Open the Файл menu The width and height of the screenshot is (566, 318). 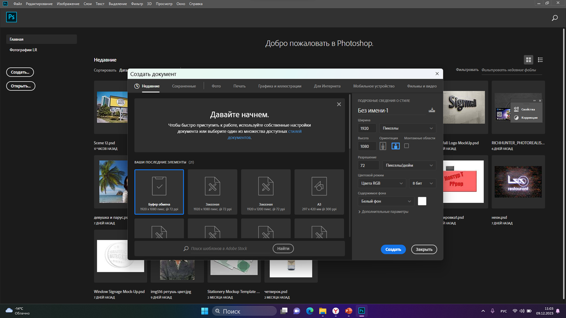(18, 4)
